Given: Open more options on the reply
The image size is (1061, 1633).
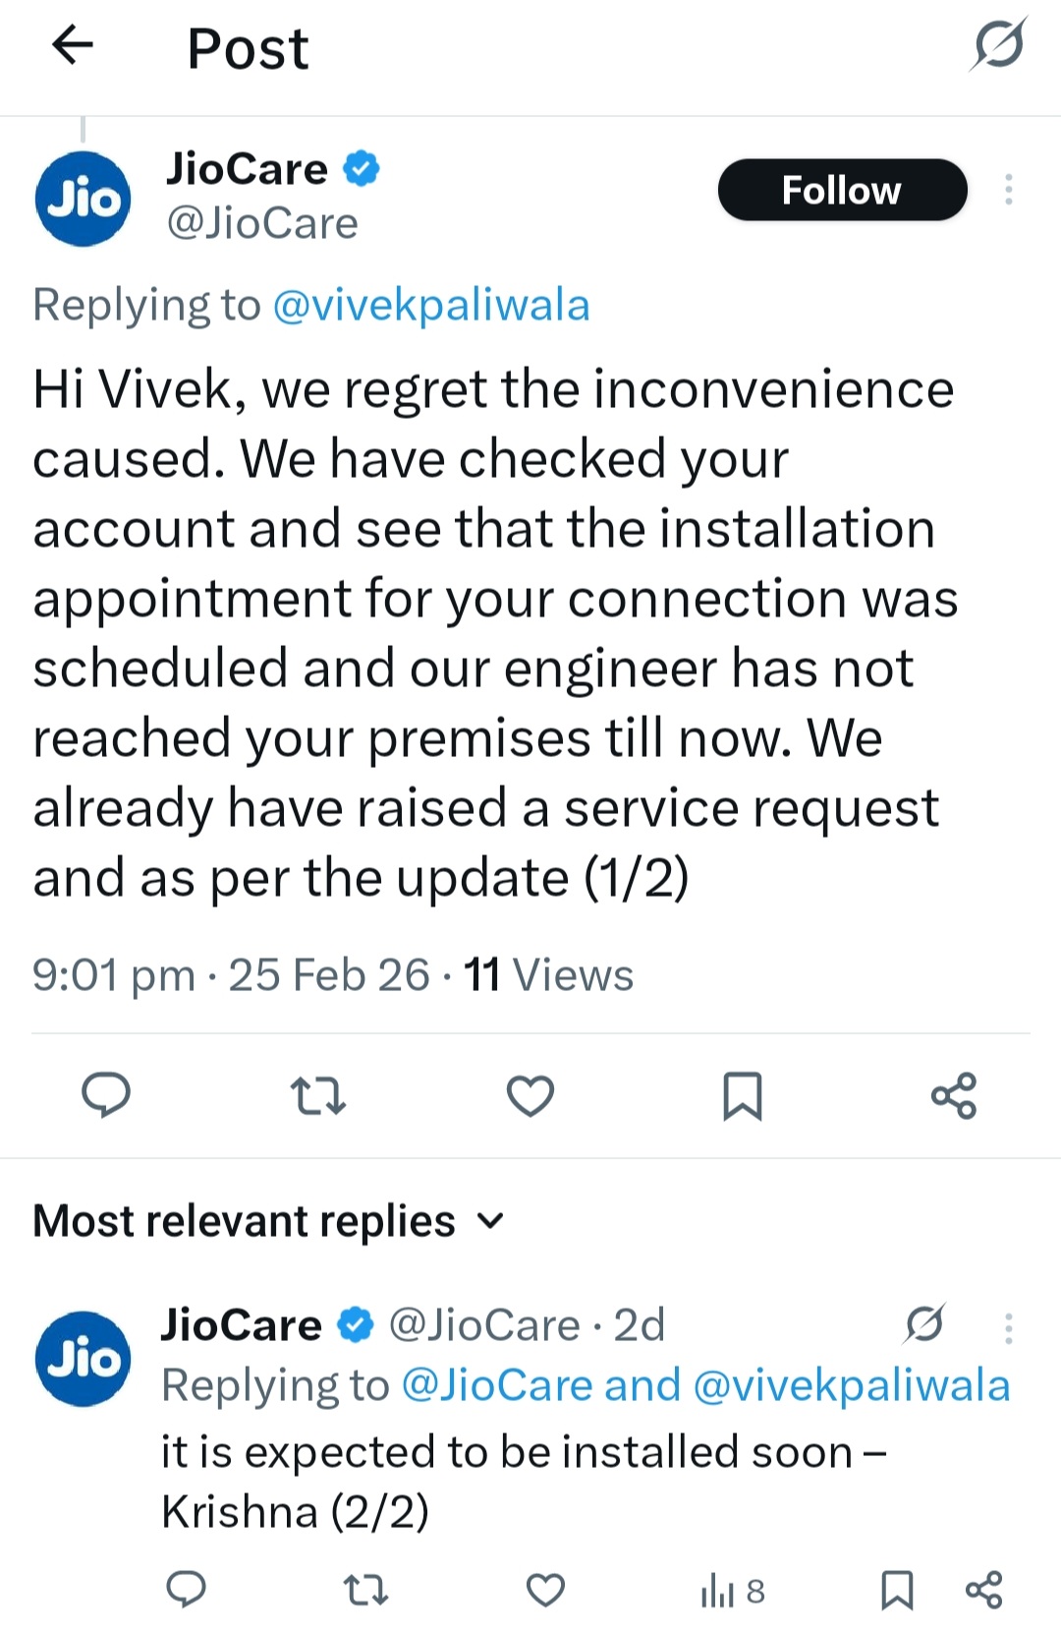Looking at the screenshot, I should coord(1008,1327).
